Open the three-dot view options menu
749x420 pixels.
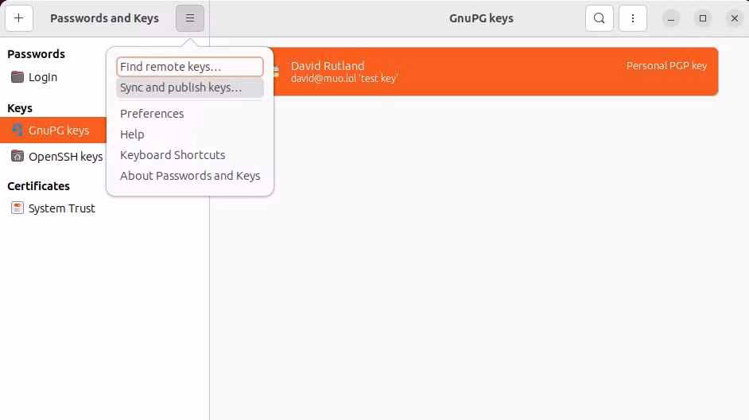(632, 18)
